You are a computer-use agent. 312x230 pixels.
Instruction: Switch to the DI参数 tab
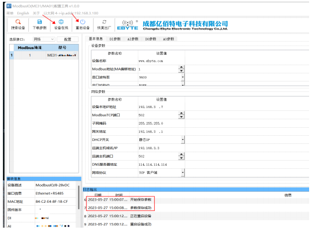(x=115, y=39)
